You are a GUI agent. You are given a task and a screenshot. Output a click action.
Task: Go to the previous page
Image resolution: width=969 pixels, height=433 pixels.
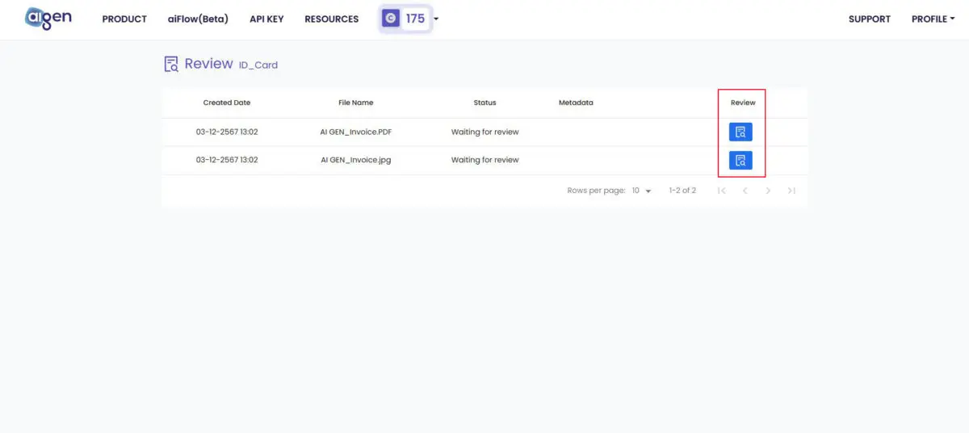745,191
